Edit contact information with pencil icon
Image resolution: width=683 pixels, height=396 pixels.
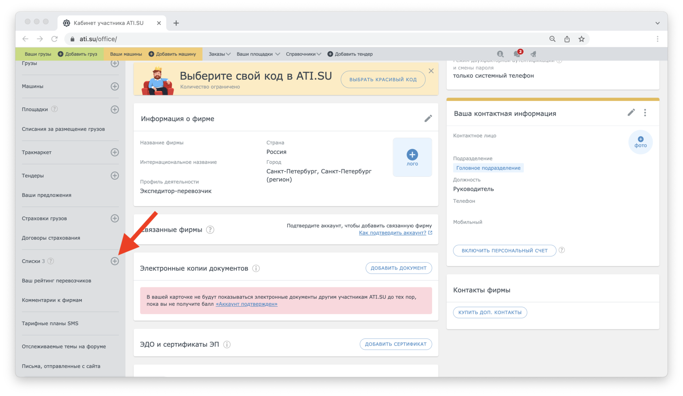tap(631, 113)
